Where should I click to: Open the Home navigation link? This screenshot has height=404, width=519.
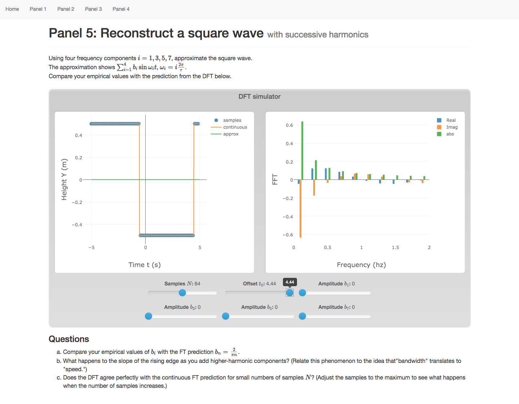12,9
